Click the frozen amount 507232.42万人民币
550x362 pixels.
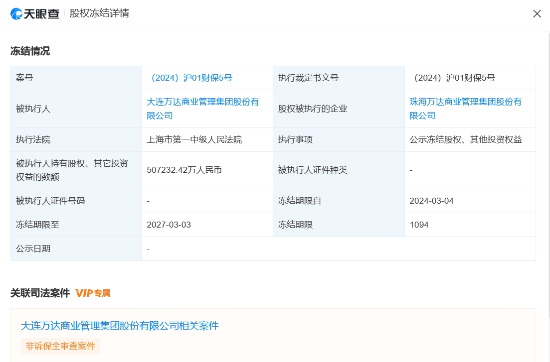184,170
